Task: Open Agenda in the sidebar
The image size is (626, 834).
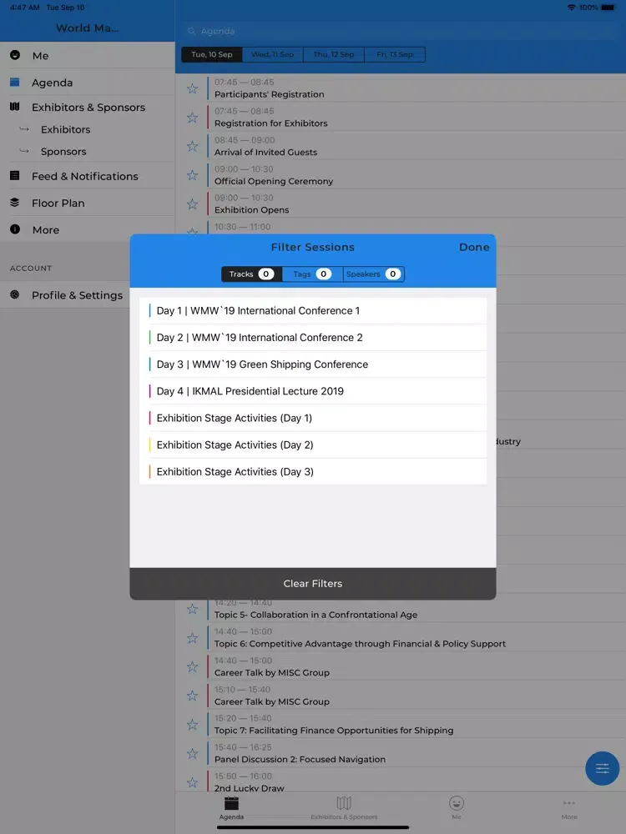Action: pyautogui.click(x=88, y=83)
